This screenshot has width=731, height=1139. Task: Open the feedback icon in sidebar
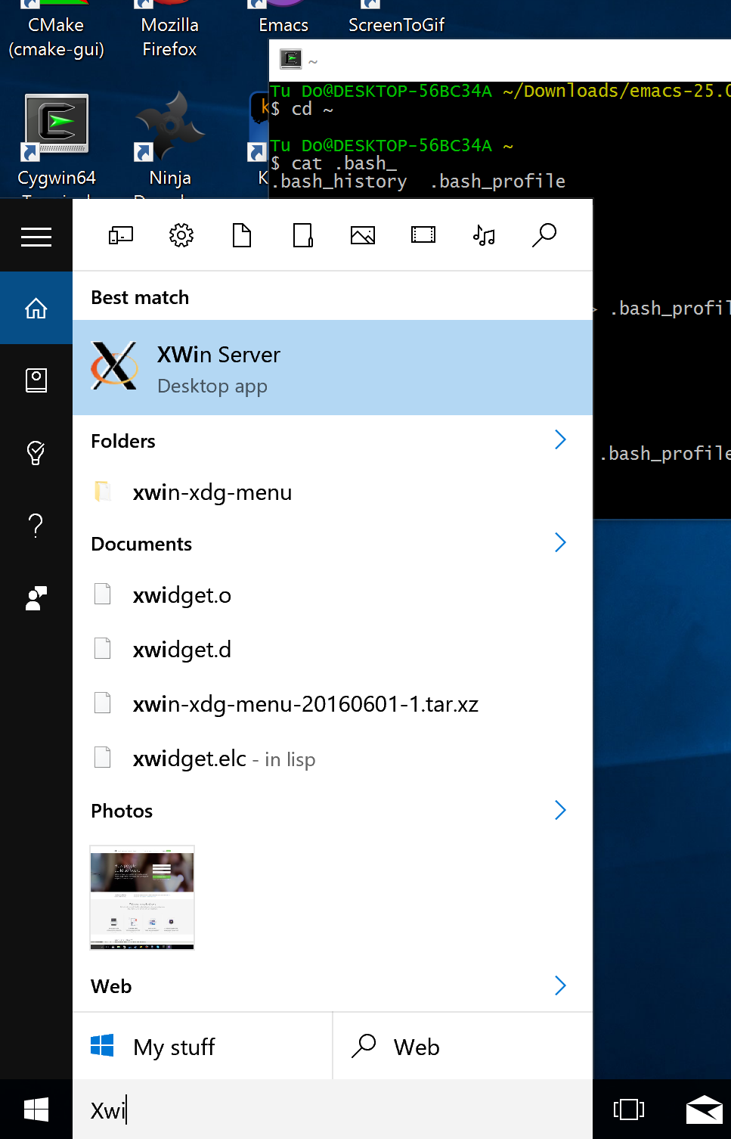36,597
